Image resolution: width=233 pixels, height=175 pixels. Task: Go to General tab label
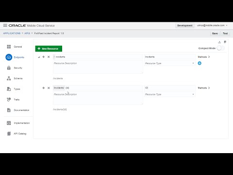[x=18, y=47]
